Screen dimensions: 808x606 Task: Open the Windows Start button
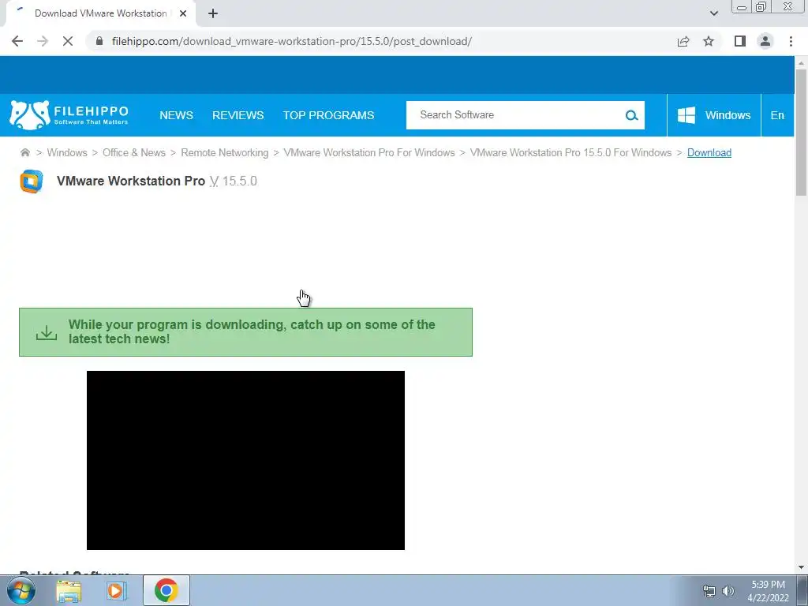click(x=21, y=590)
